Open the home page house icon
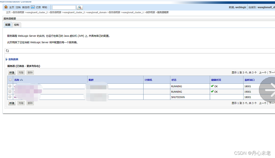Viewport: 275px width, 158px height. click(x=6, y=7)
